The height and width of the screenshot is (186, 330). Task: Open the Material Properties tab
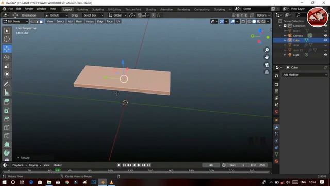click(276, 161)
